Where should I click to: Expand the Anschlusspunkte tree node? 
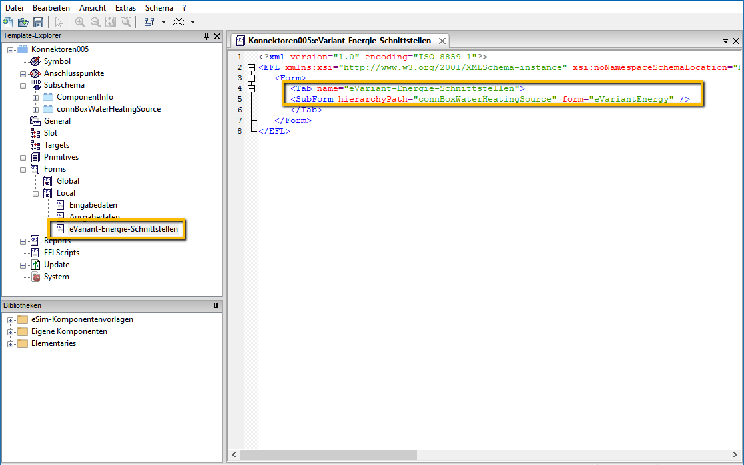tap(23, 74)
